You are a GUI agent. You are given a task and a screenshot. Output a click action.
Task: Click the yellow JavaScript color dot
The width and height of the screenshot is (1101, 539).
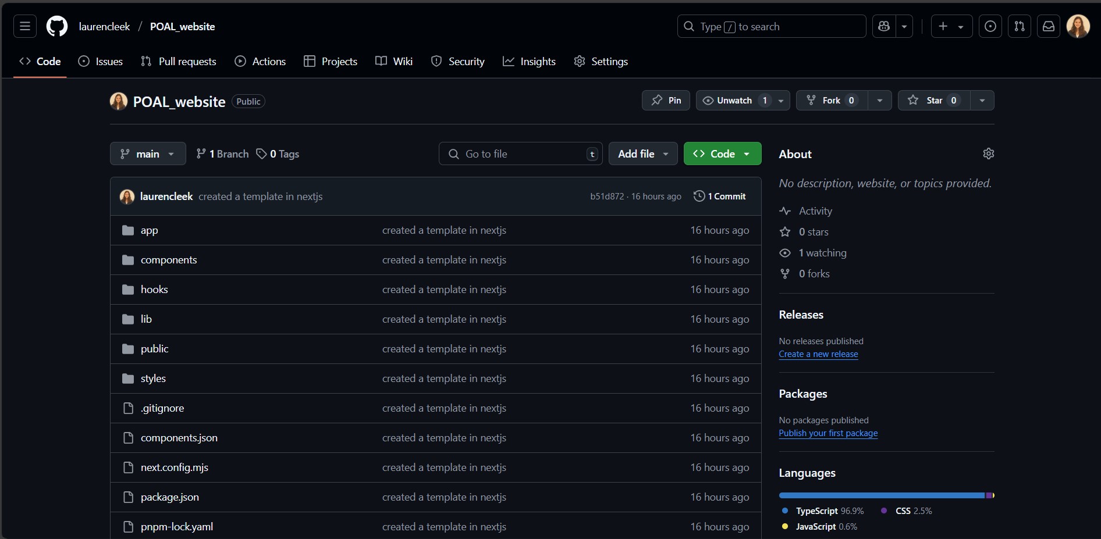pyautogui.click(x=785, y=526)
